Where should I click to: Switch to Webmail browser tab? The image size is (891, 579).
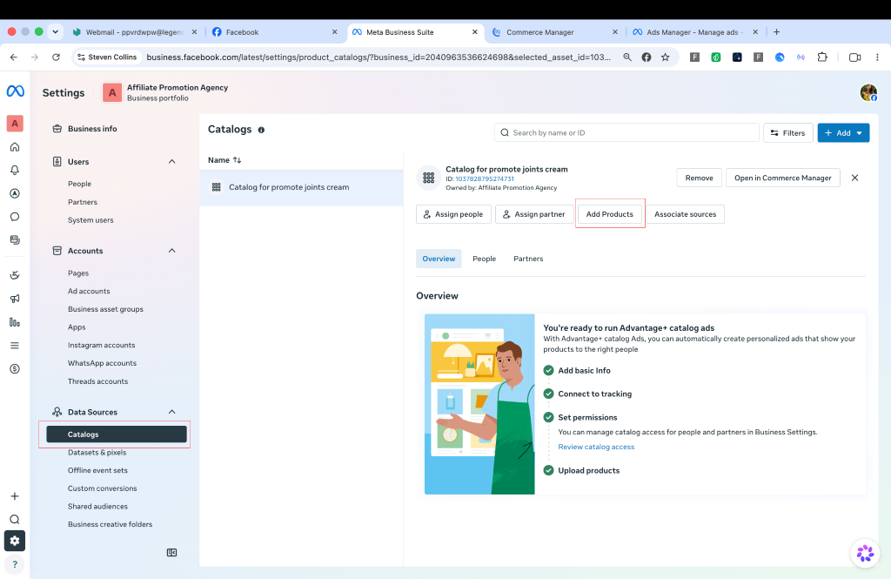pos(134,32)
